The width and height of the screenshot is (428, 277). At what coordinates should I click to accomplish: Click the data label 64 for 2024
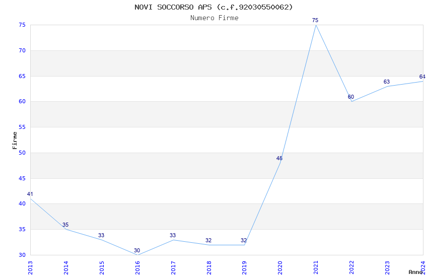[x=422, y=77]
